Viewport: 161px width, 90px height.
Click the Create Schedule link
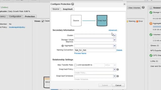pyautogui.click(x=82, y=79)
